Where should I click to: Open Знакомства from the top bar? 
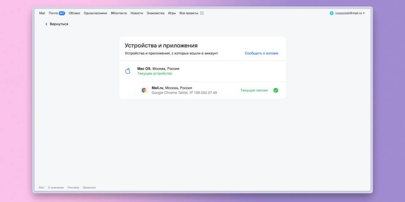tap(156, 13)
